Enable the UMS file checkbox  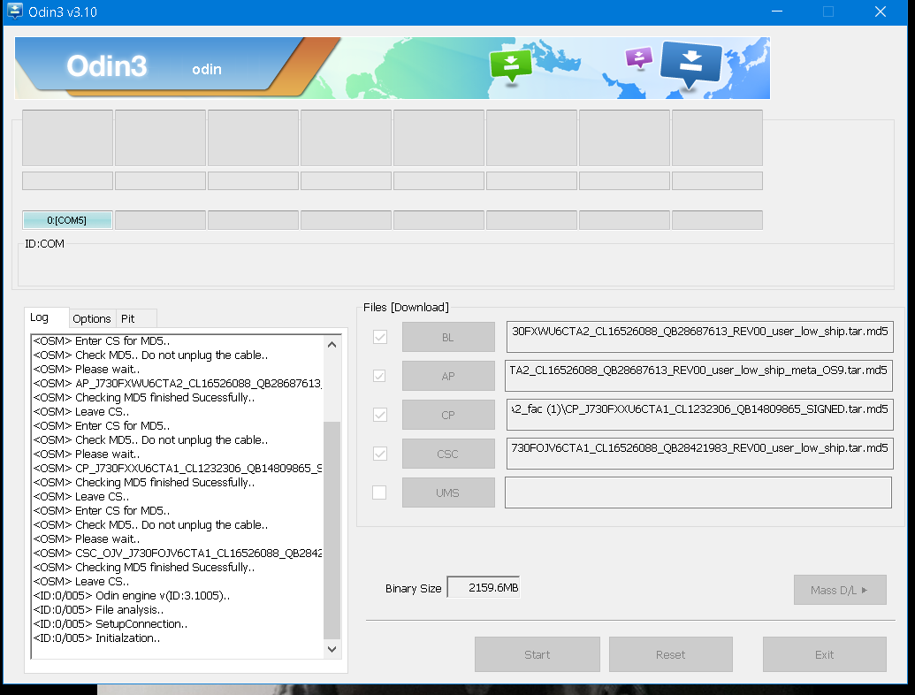[379, 493]
